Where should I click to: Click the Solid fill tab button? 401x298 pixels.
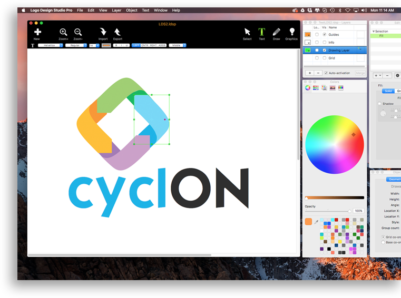tap(388, 91)
